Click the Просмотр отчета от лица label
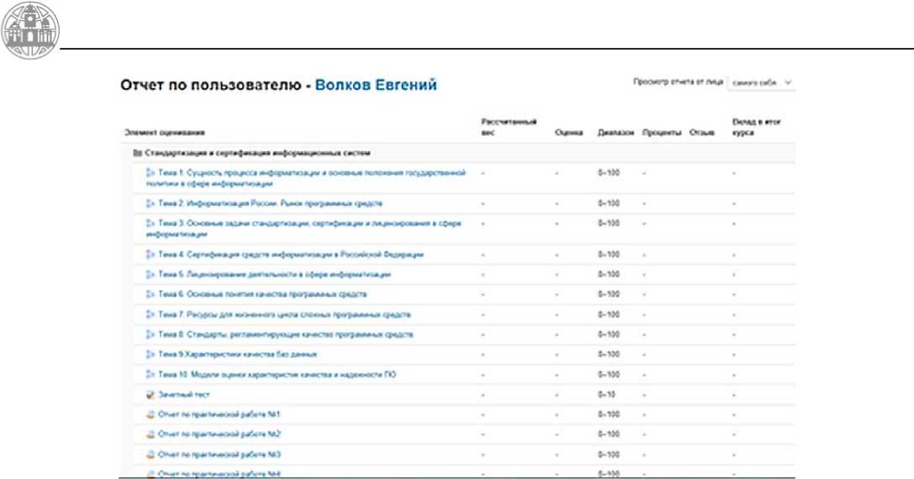This screenshot has width=914, height=479. (678, 82)
